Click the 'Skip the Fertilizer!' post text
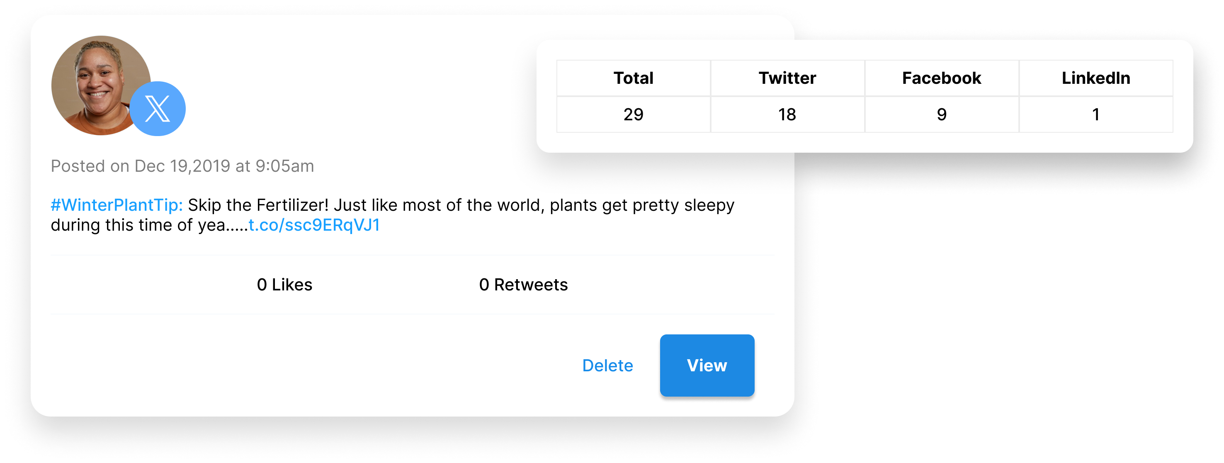Screen dimensions: 1224x463 click(x=258, y=205)
